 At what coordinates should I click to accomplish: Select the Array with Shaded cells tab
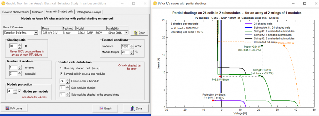click(x=59, y=11)
